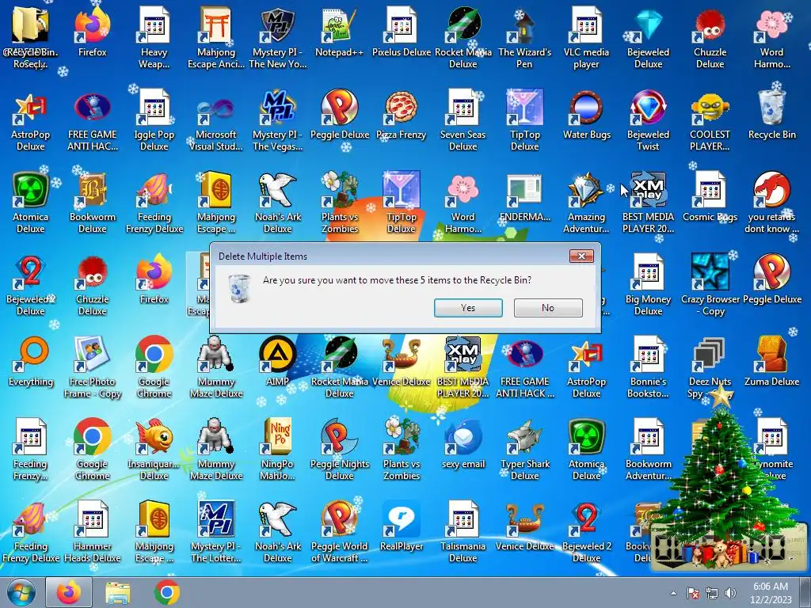Select the Bejeweled Twist shortcut

click(x=648, y=120)
